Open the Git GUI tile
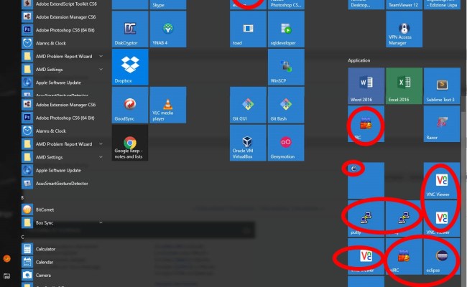 point(248,105)
